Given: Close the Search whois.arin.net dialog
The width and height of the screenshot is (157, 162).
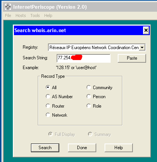Looking at the screenshot, I should (146, 30).
